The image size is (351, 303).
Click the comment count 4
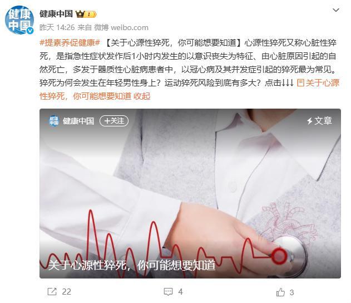[x=180, y=292]
